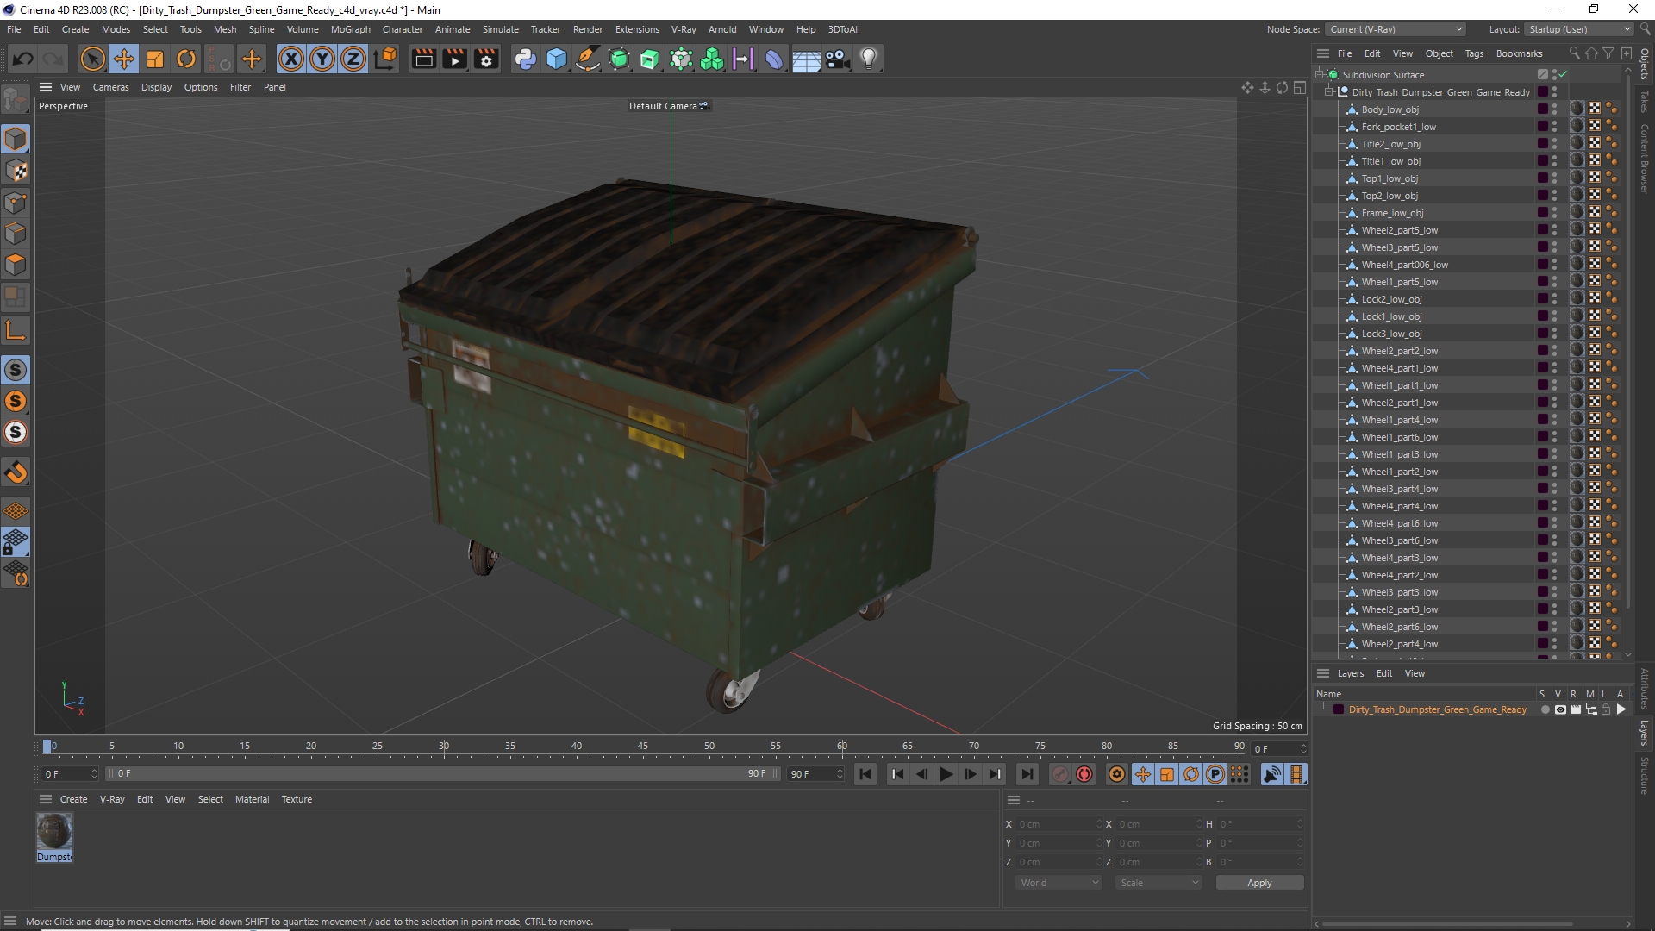Screen dimensions: 1655x931
Task: Select the Move tool in toolbar
Action: click(x=124, y=59)
